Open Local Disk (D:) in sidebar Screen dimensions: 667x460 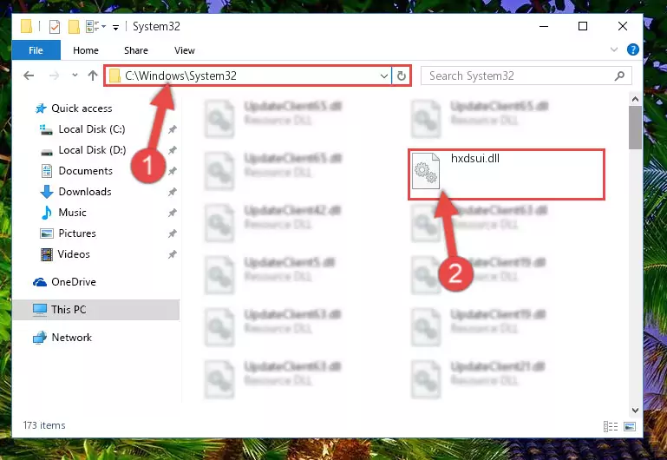click(92, 150)
